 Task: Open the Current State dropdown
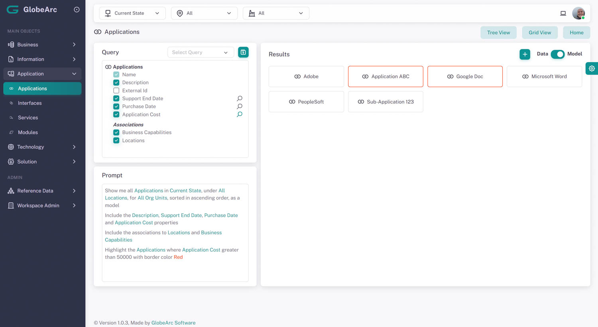(132, 13)
